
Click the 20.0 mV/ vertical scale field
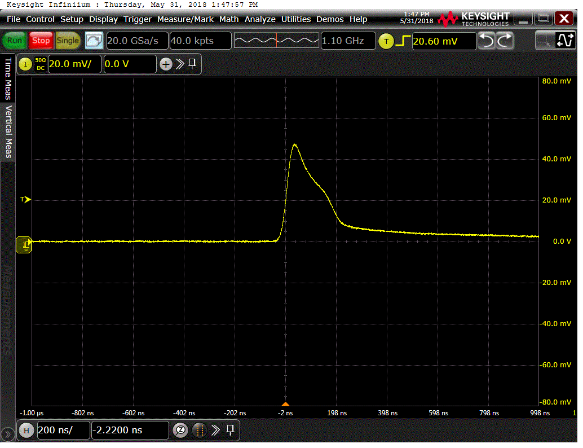(74, 64)
